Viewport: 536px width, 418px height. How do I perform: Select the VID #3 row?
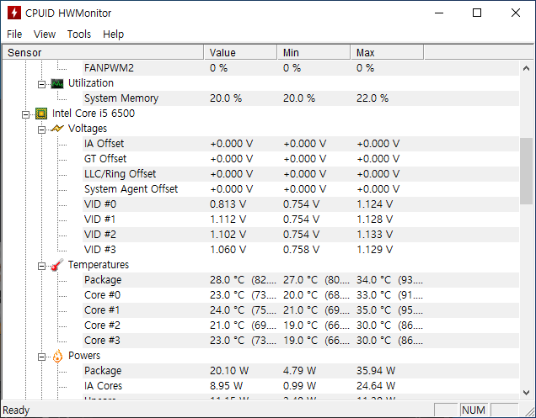(301, 250)
